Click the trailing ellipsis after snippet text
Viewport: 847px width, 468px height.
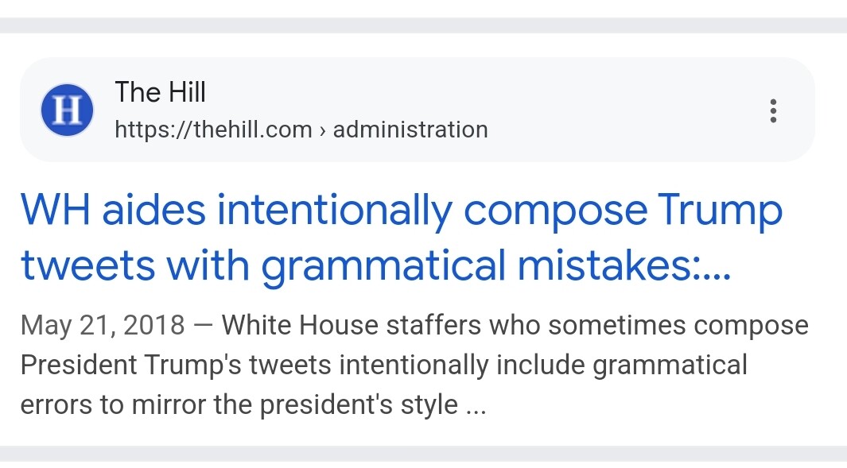[476, 406]
